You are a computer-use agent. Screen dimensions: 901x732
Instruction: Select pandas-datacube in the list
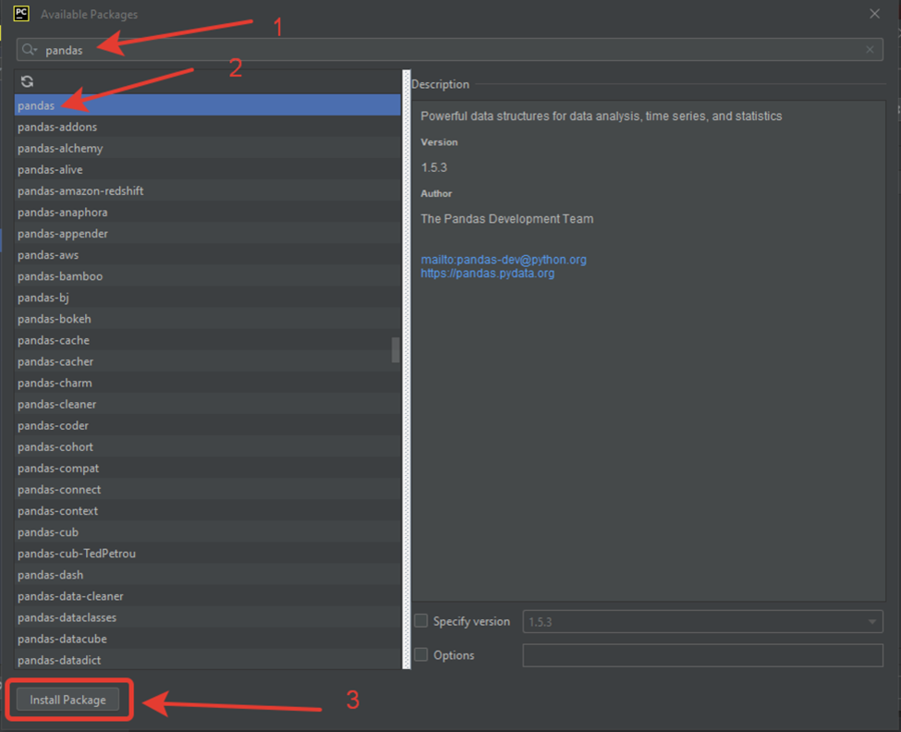(x=207, y=639)
